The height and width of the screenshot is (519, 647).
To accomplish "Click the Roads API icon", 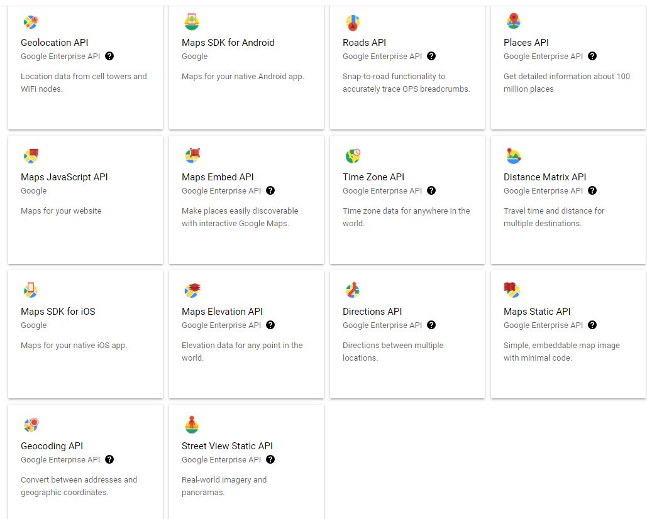I will (352, 22).
